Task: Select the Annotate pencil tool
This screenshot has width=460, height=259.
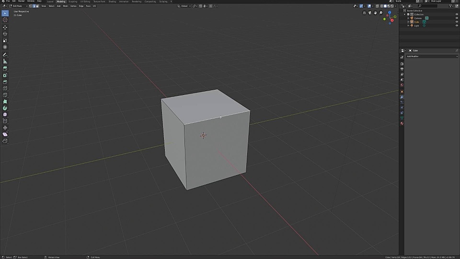Action: point(5,55)
